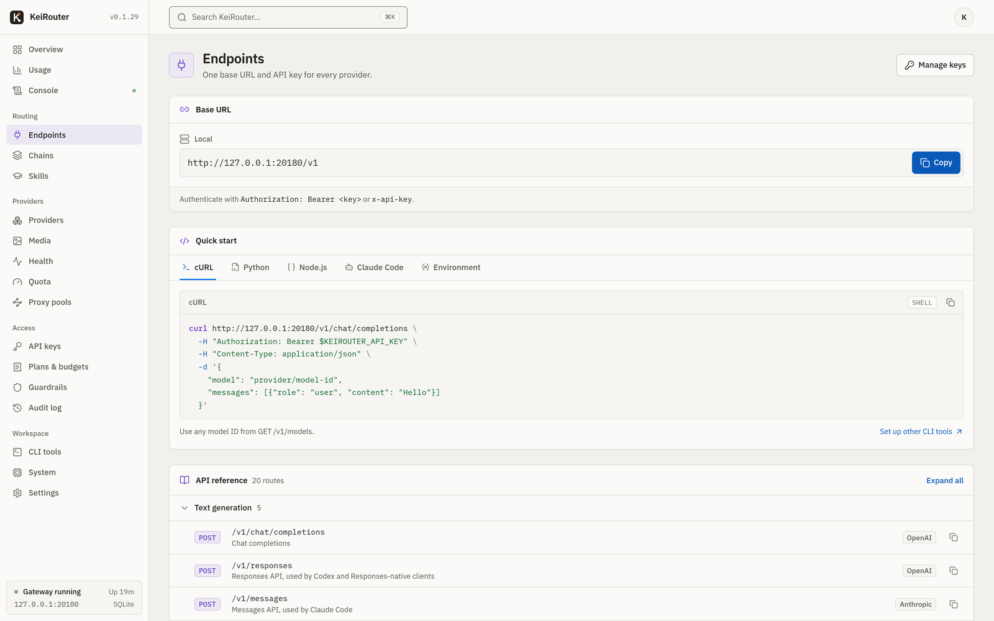
Task: Copy the base URL with Copy button
Action: [x=936, y=163]
